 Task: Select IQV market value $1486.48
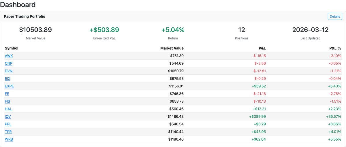click(175, 116)
